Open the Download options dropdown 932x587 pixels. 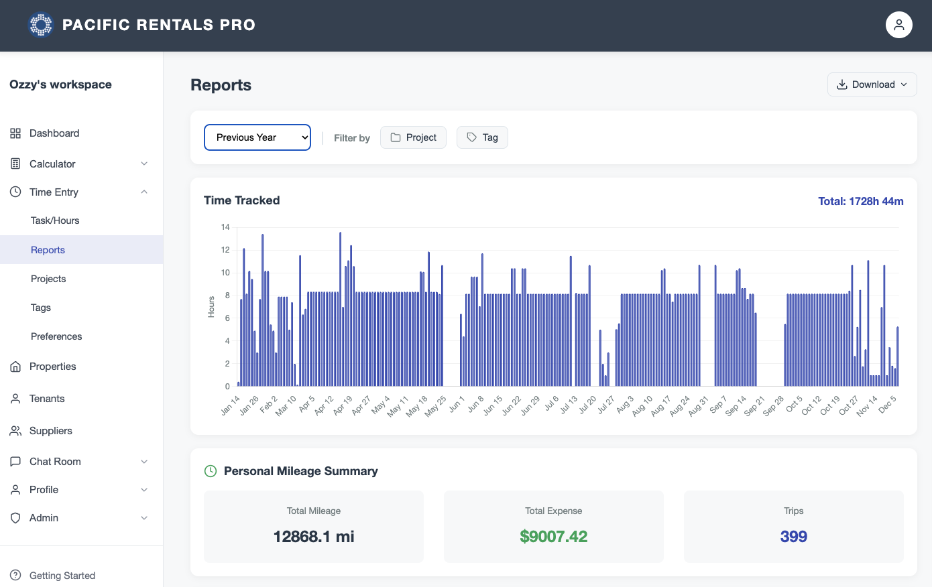872,84
